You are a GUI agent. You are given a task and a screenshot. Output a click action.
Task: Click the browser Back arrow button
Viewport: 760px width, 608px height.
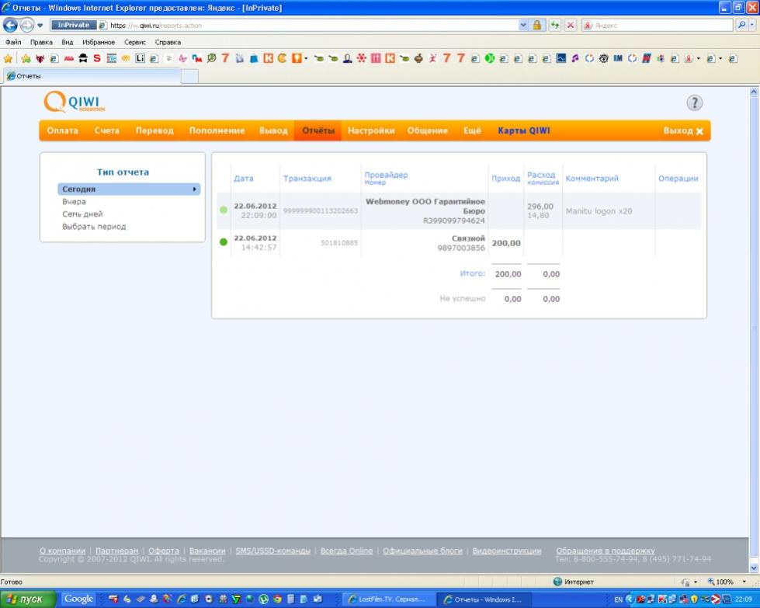click(x=11, y=25)
